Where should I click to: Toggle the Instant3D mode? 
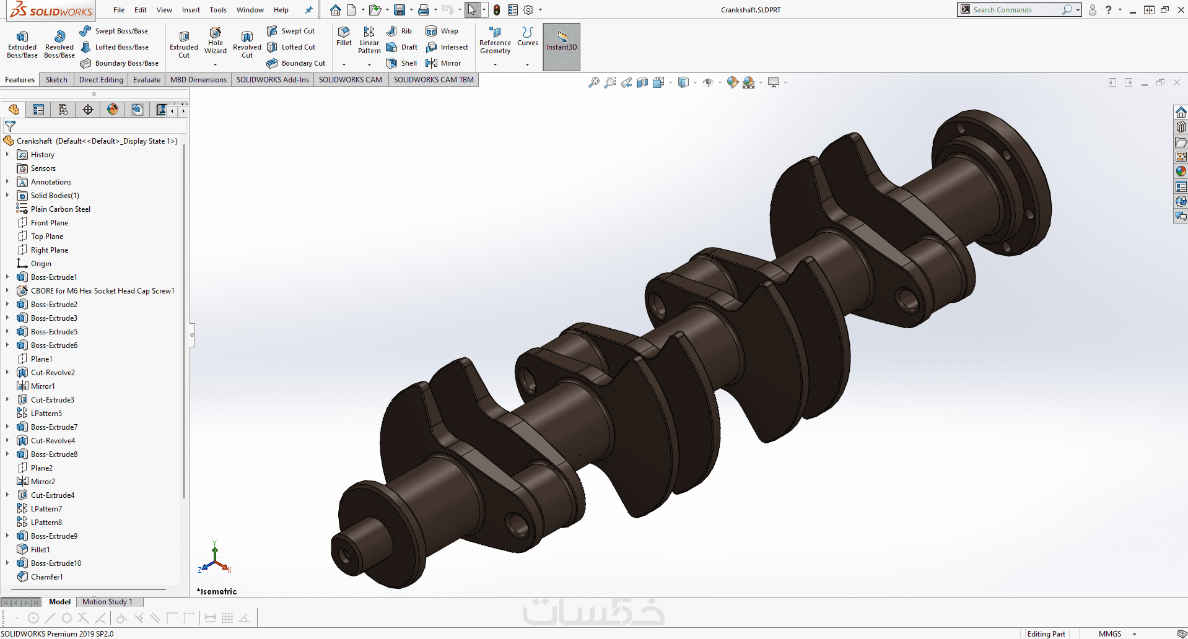click(x=562, y=46)
